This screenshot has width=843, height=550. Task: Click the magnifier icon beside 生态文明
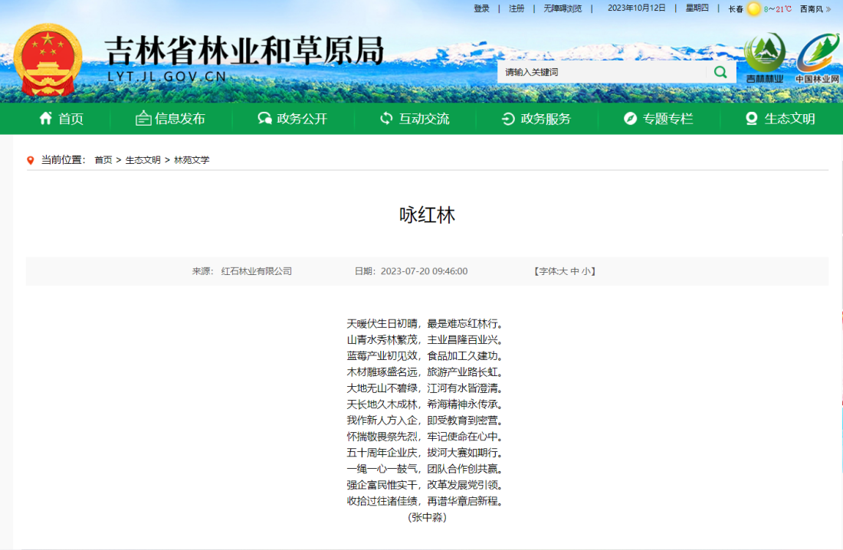(x=751, y=119)
